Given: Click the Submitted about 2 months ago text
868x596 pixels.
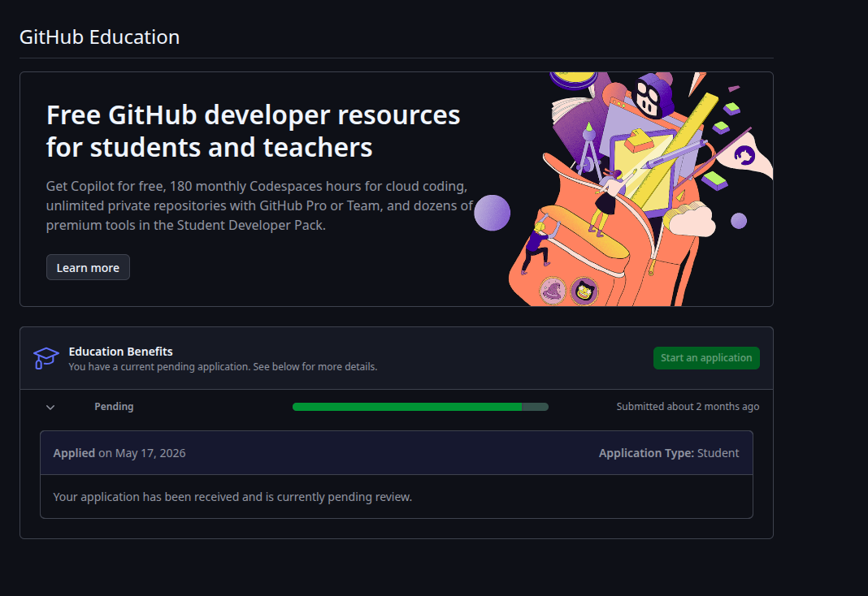Looking at the screenshot, I should click(688, 406).
